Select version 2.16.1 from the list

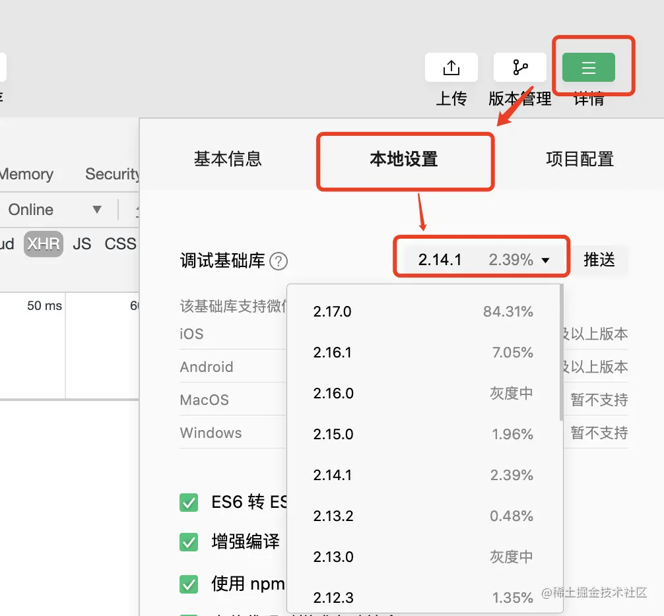coord(424,352)
